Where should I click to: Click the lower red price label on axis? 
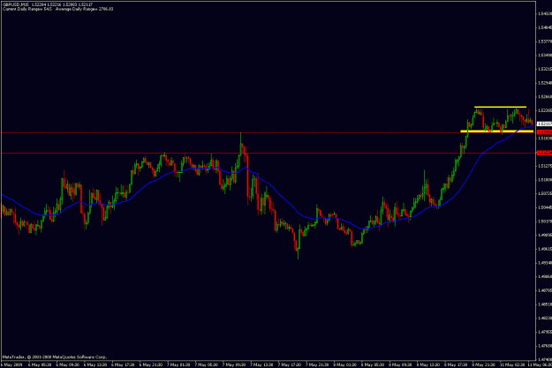tap(544, 153)
